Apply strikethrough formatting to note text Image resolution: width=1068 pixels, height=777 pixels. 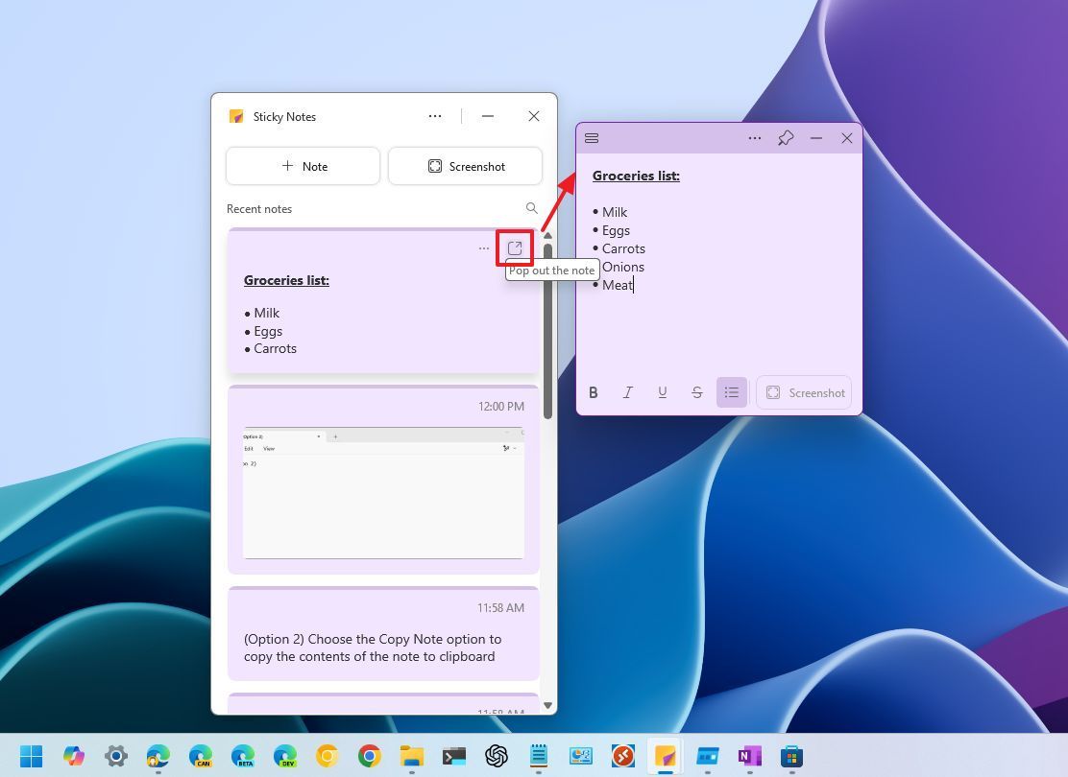click(x=697, y=392)
